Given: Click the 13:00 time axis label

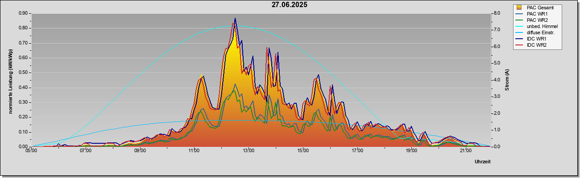Looking at the screenshot, I should tap(249, 150).
